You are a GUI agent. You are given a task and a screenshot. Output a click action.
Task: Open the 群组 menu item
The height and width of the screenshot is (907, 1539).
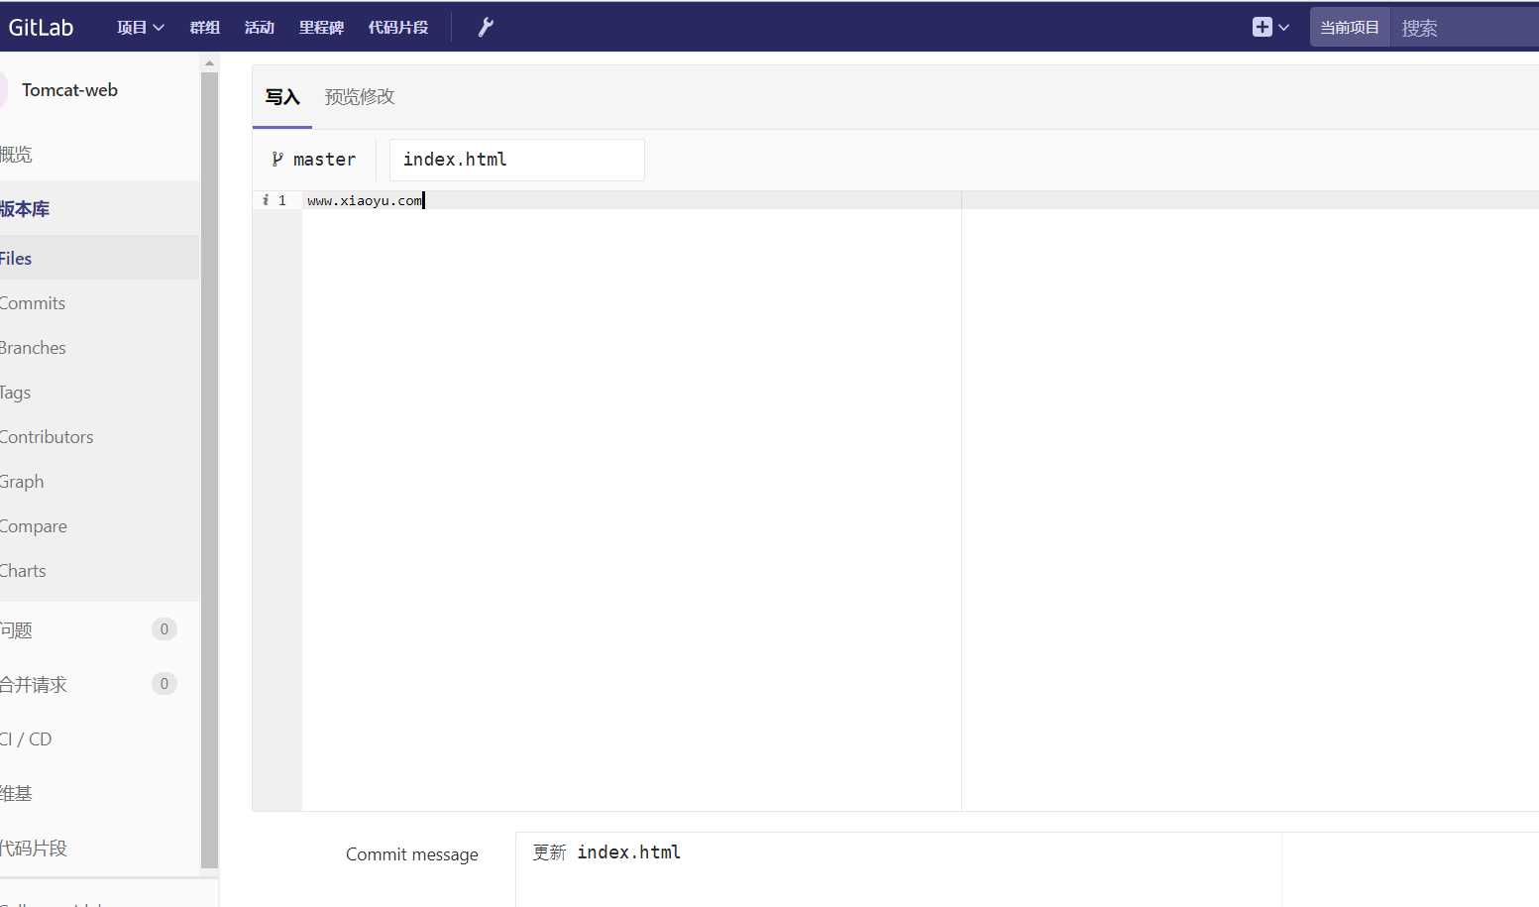(x=205, y=27)
